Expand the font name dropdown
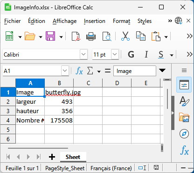The height and width of the screenshot is (173, 194). pos(83,54)
